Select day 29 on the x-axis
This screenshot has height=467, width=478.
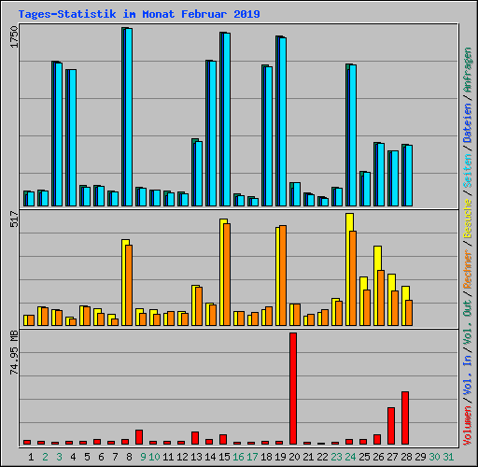420,457
